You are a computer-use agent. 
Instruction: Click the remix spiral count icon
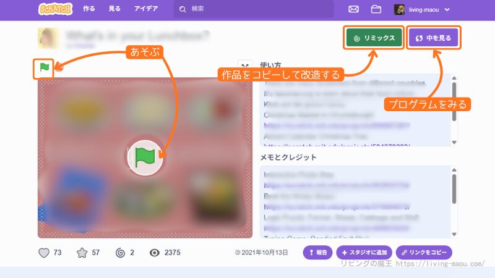click(x=120, y=253)
